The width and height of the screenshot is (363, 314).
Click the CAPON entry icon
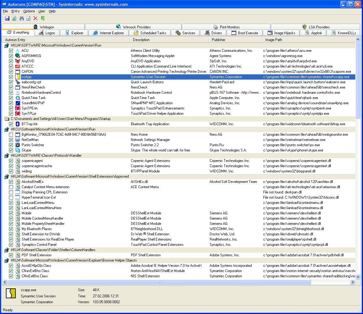pos(18,72)
